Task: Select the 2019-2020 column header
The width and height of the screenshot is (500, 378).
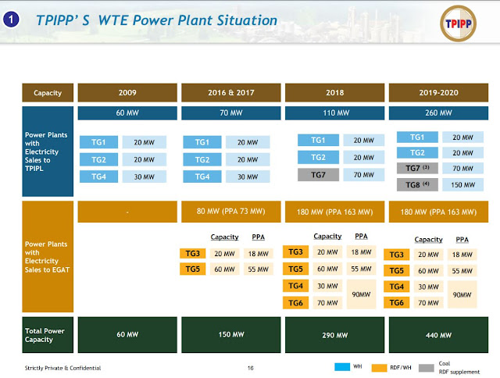Action: (x=438, y=93)
